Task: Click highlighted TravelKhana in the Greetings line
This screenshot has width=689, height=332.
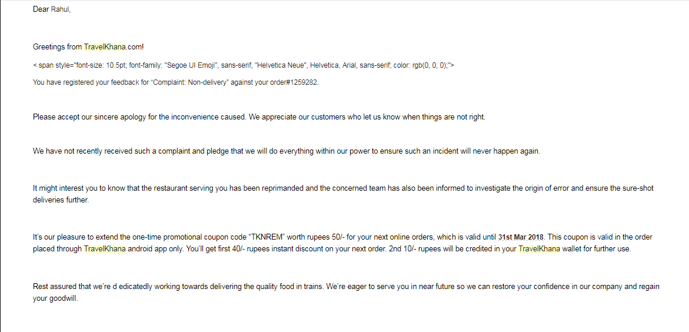Action: point(105,47)
